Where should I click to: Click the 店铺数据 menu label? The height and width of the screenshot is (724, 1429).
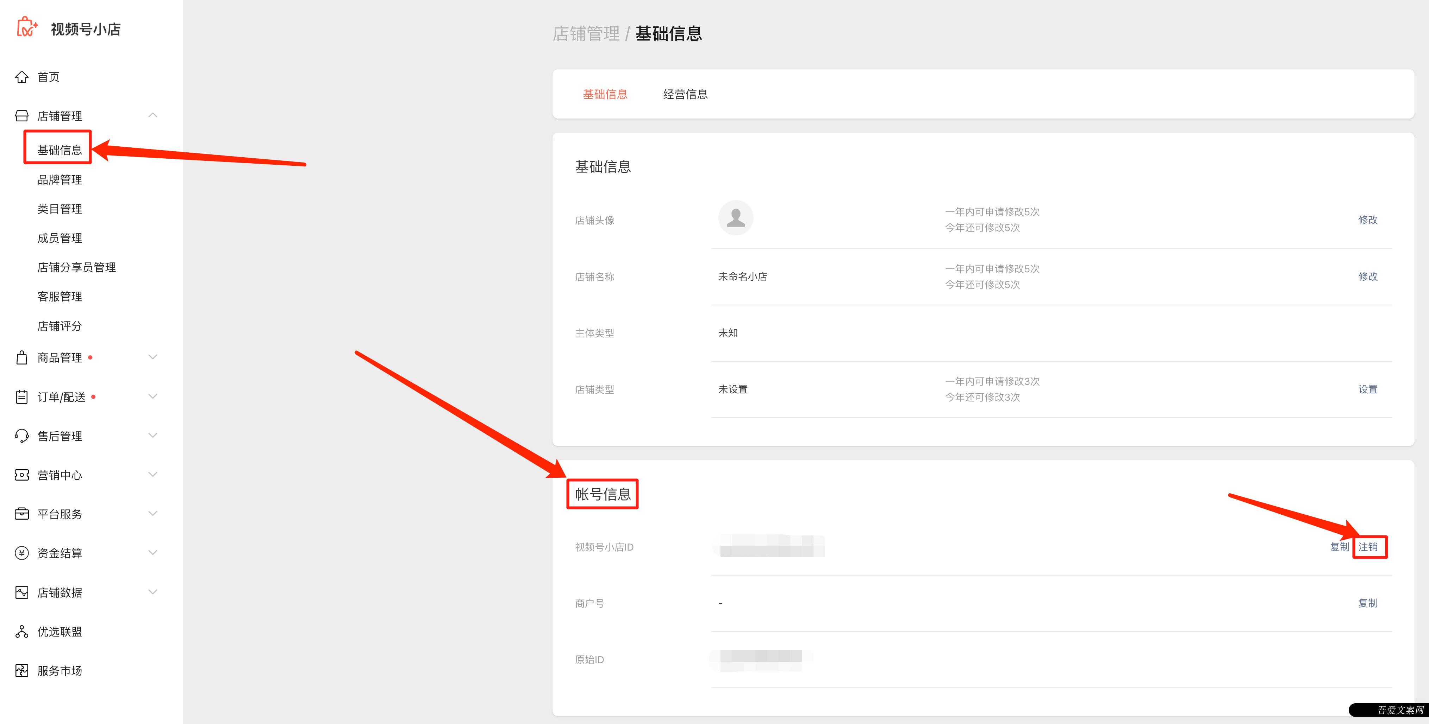click(60, 593)
